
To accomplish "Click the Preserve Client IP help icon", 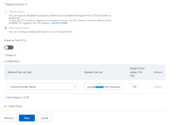I will click(26, 40).
